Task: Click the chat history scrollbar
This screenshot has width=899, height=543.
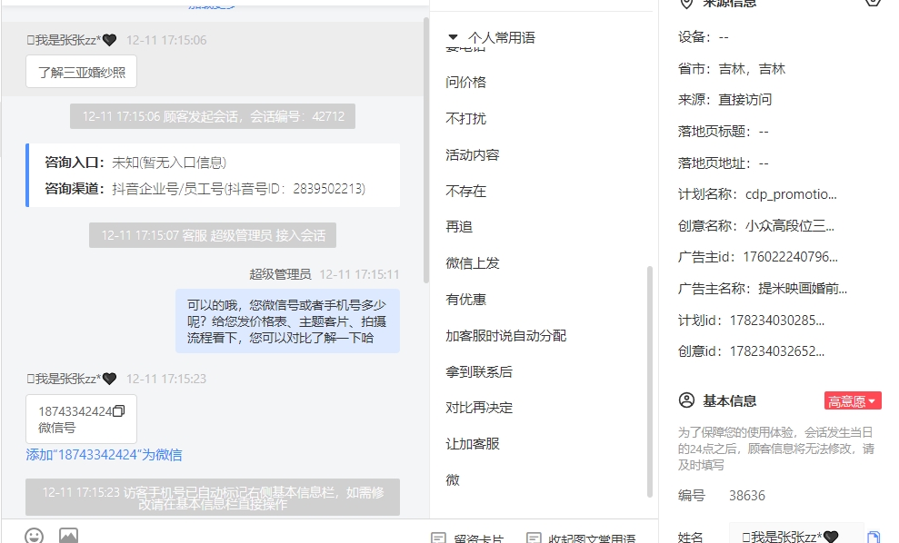Action: 426,150
